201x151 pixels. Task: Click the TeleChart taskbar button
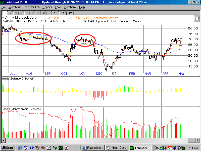click(140, 148)
